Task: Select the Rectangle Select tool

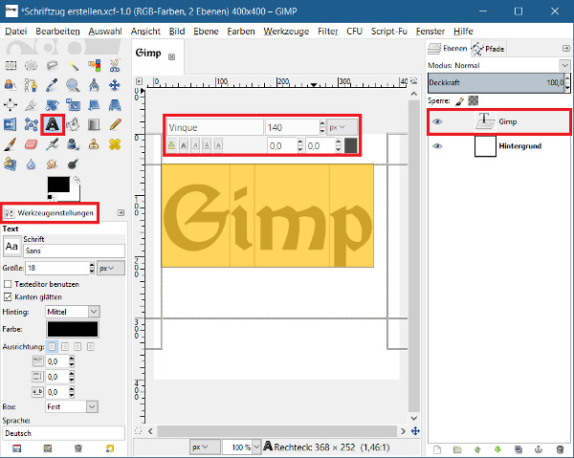Action: pos(11,66)
